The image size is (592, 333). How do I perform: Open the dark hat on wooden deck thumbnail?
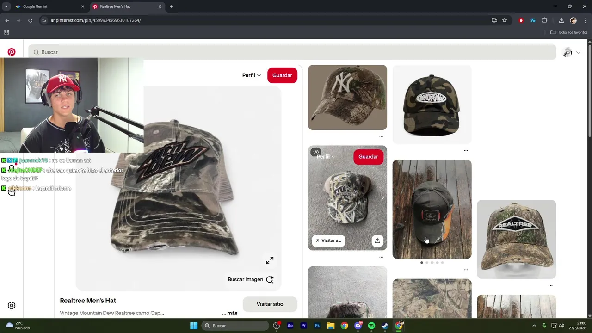pos(432,210)
